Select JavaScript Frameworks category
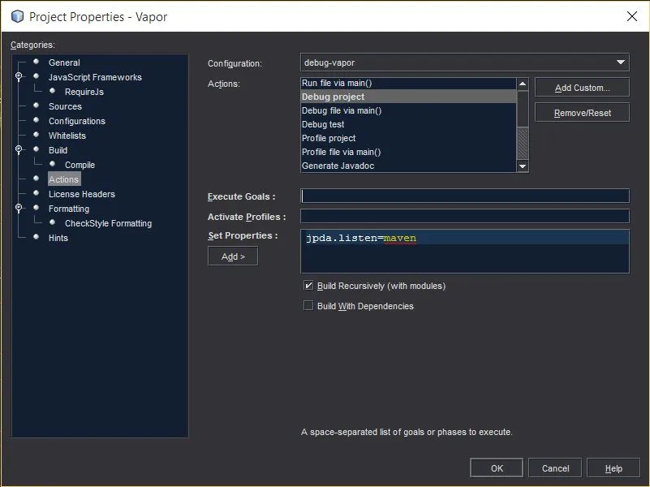 [x=95, y=77]
